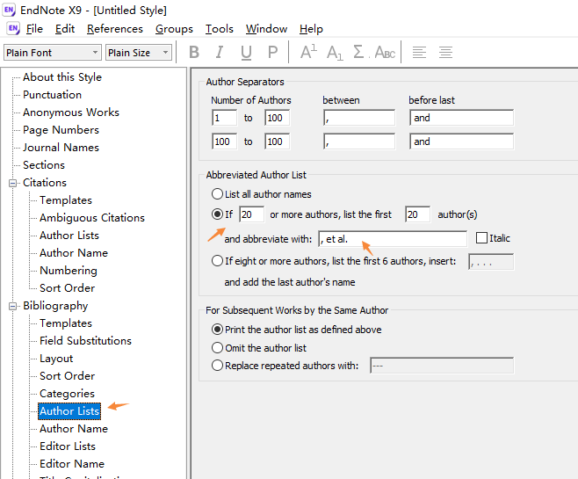Select 'Anonymous Works' in style tree
This screenshot has width=578, height=479.
click(x=71, y=112)
